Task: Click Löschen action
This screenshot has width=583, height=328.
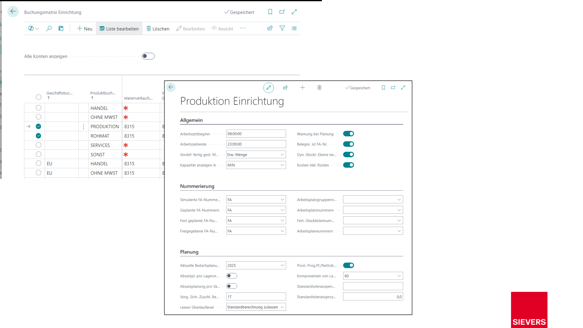Action: point(158,29)
